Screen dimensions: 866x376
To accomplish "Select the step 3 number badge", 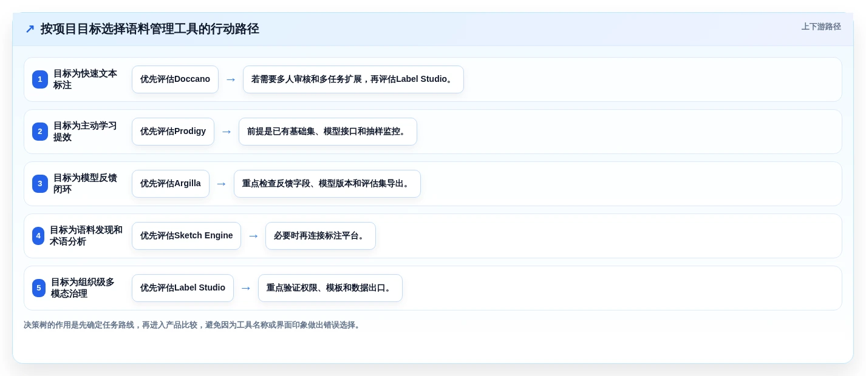I will pos(40,184).
